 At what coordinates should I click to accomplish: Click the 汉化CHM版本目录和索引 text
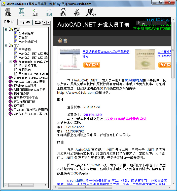point(126,119)
